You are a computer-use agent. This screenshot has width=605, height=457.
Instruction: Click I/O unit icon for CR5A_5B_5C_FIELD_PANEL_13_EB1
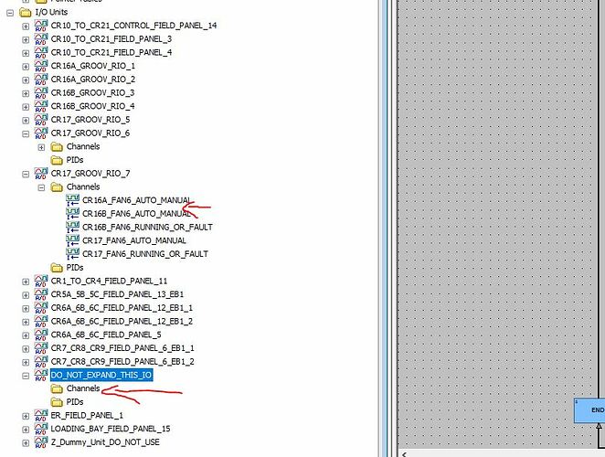point(41,294)
